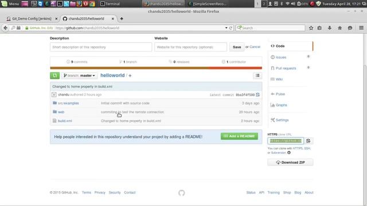Viewport: 367px width, 206px height.
Task: Click the Website input field
Action: [x=190, y=47]
